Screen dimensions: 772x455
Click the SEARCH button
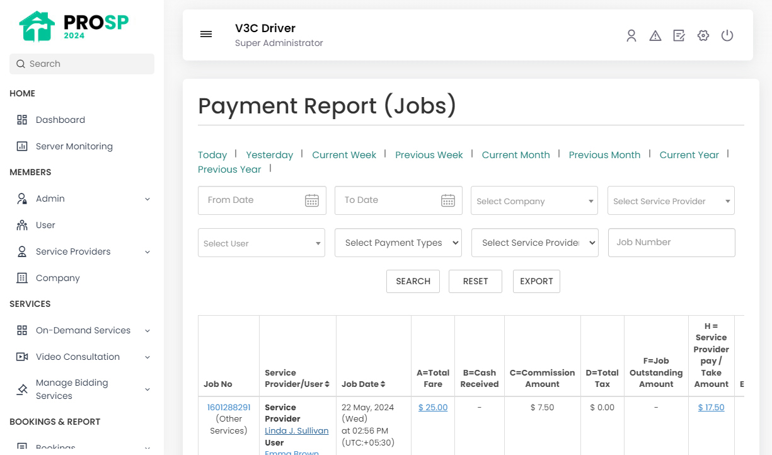coord(413,281)
